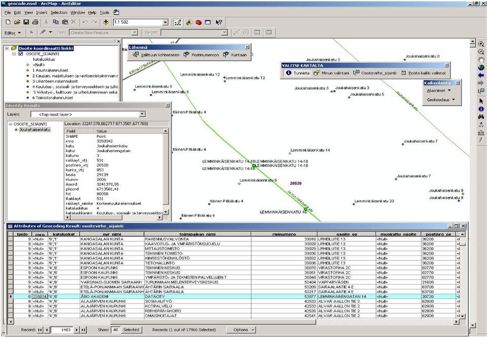The width and height of the screenshot is (487, 338).
Task: Click the yellow Add Data icon
Action: click(106, 22)
